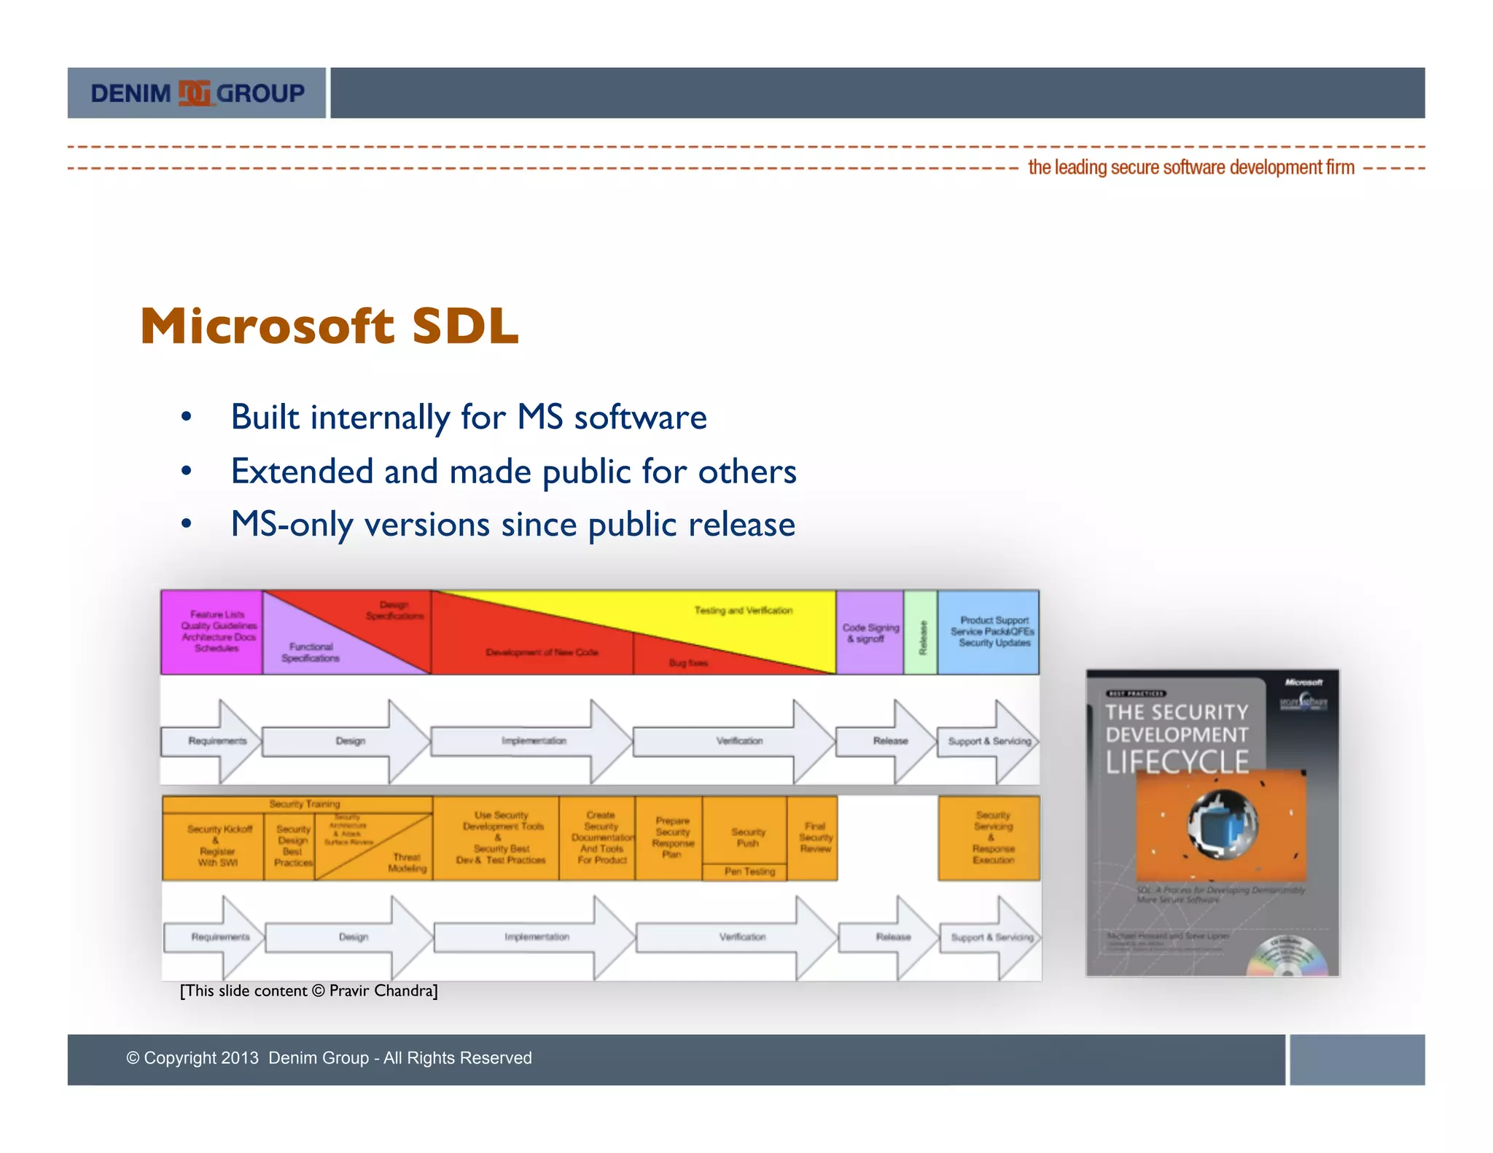Click the Denim Group logo
Image resolution: width=1493 pixels, height=1153 pixels.
[x=197, y=93]
